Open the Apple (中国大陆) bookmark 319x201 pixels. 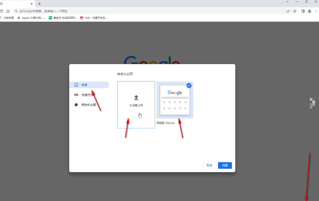pyautogui.click(x=32, y=18)
